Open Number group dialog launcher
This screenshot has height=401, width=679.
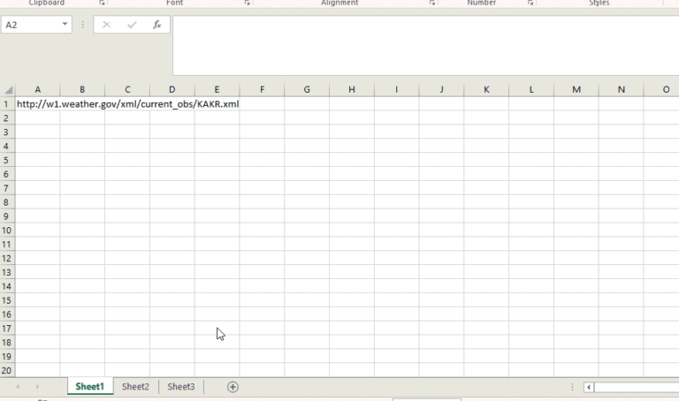pos(530,3)
